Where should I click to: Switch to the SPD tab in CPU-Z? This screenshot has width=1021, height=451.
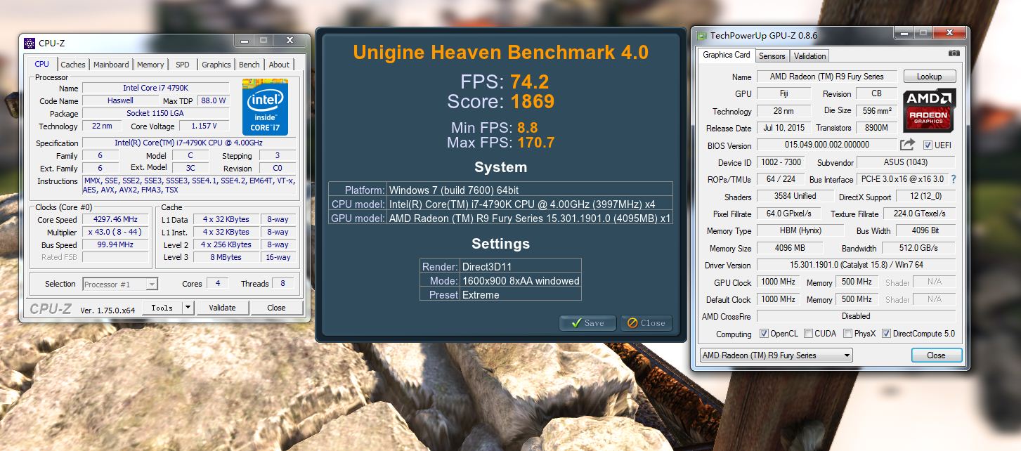[183, 65]
